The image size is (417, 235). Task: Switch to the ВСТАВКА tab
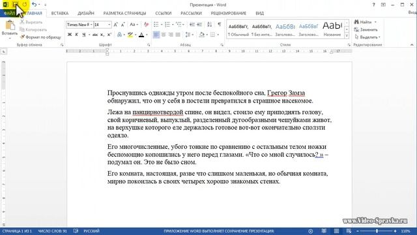[60, 13]
